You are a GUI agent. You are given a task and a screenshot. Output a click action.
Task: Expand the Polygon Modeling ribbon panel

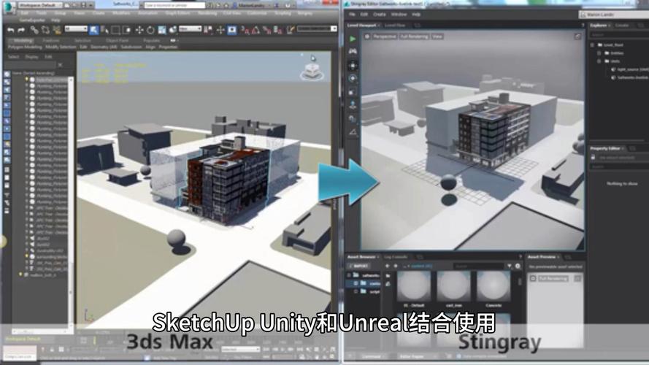[x=25, y=47]
